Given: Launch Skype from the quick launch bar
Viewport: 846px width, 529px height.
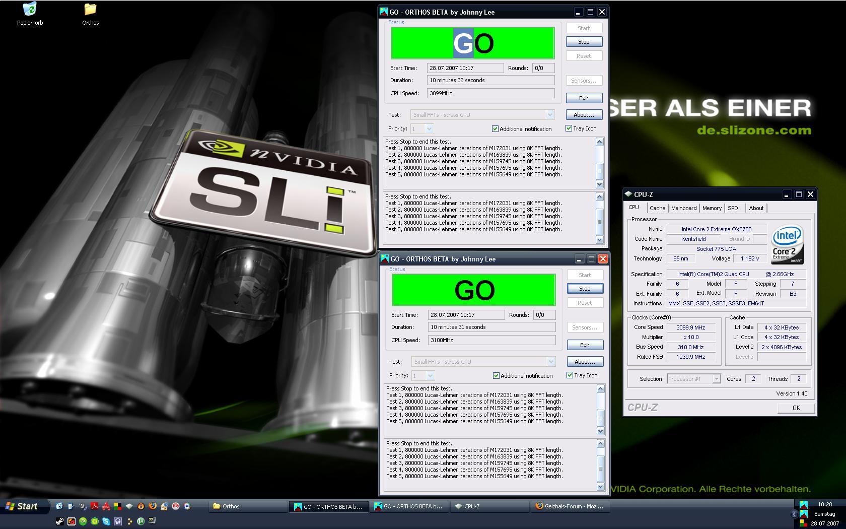Looking at the screenshot, I should [106, 521].
